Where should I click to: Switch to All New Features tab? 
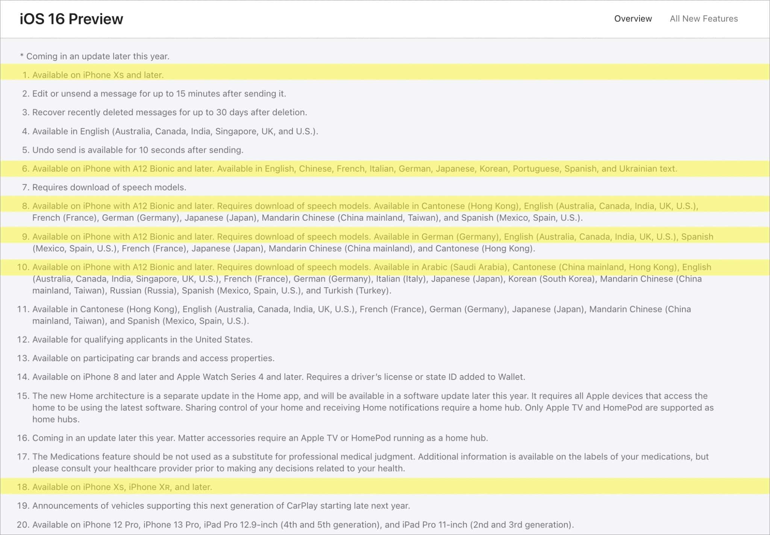click(x=703, y=19)
